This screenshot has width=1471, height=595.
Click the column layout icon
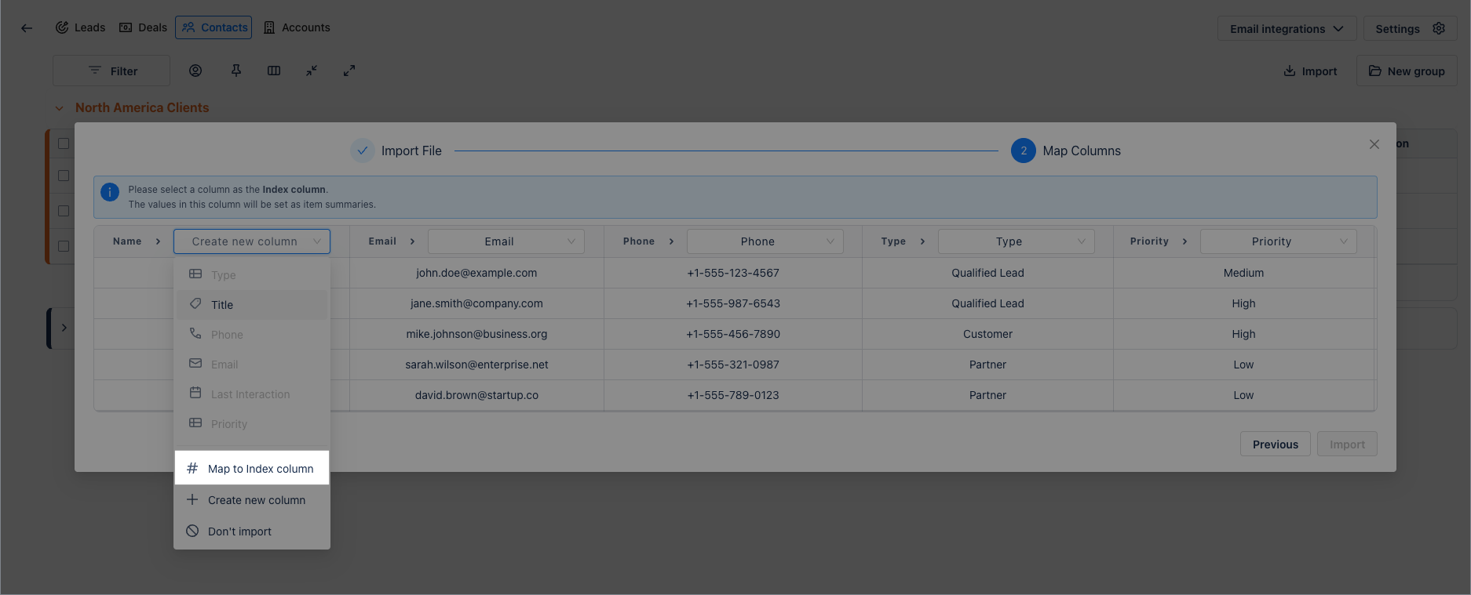click(274, 71)
